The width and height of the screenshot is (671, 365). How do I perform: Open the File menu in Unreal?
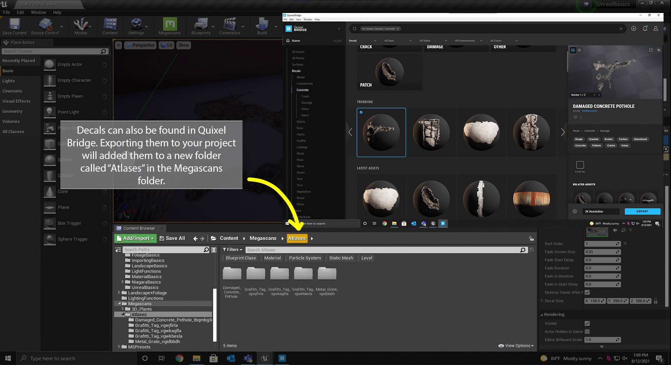[x=6, y=12]
